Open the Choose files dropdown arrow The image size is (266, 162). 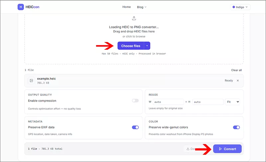[147, 46]
